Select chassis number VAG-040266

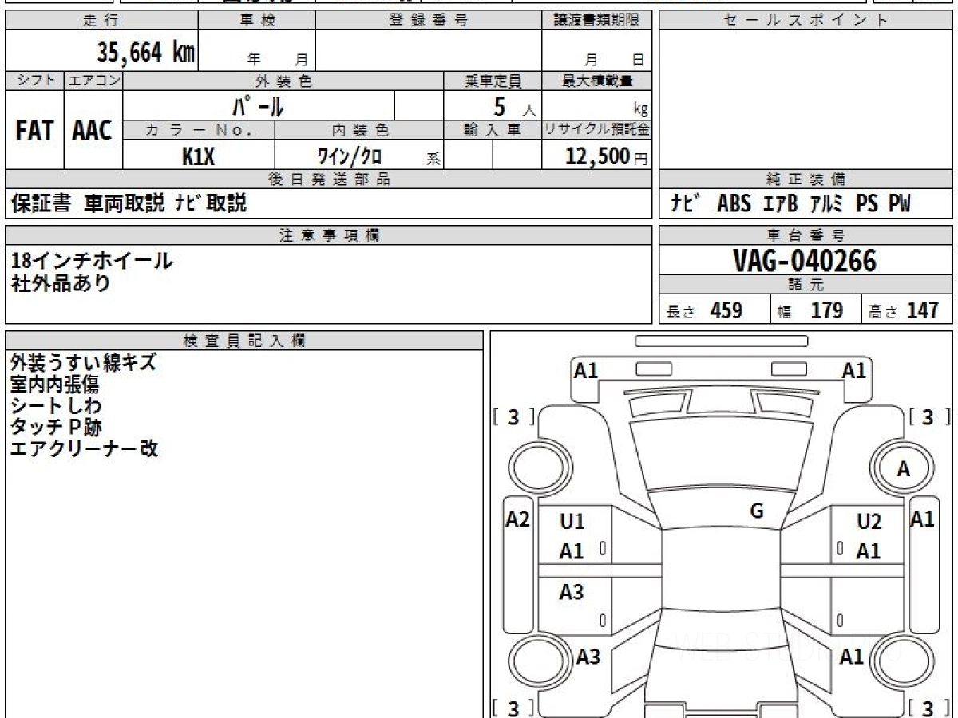tap(805, 260)
